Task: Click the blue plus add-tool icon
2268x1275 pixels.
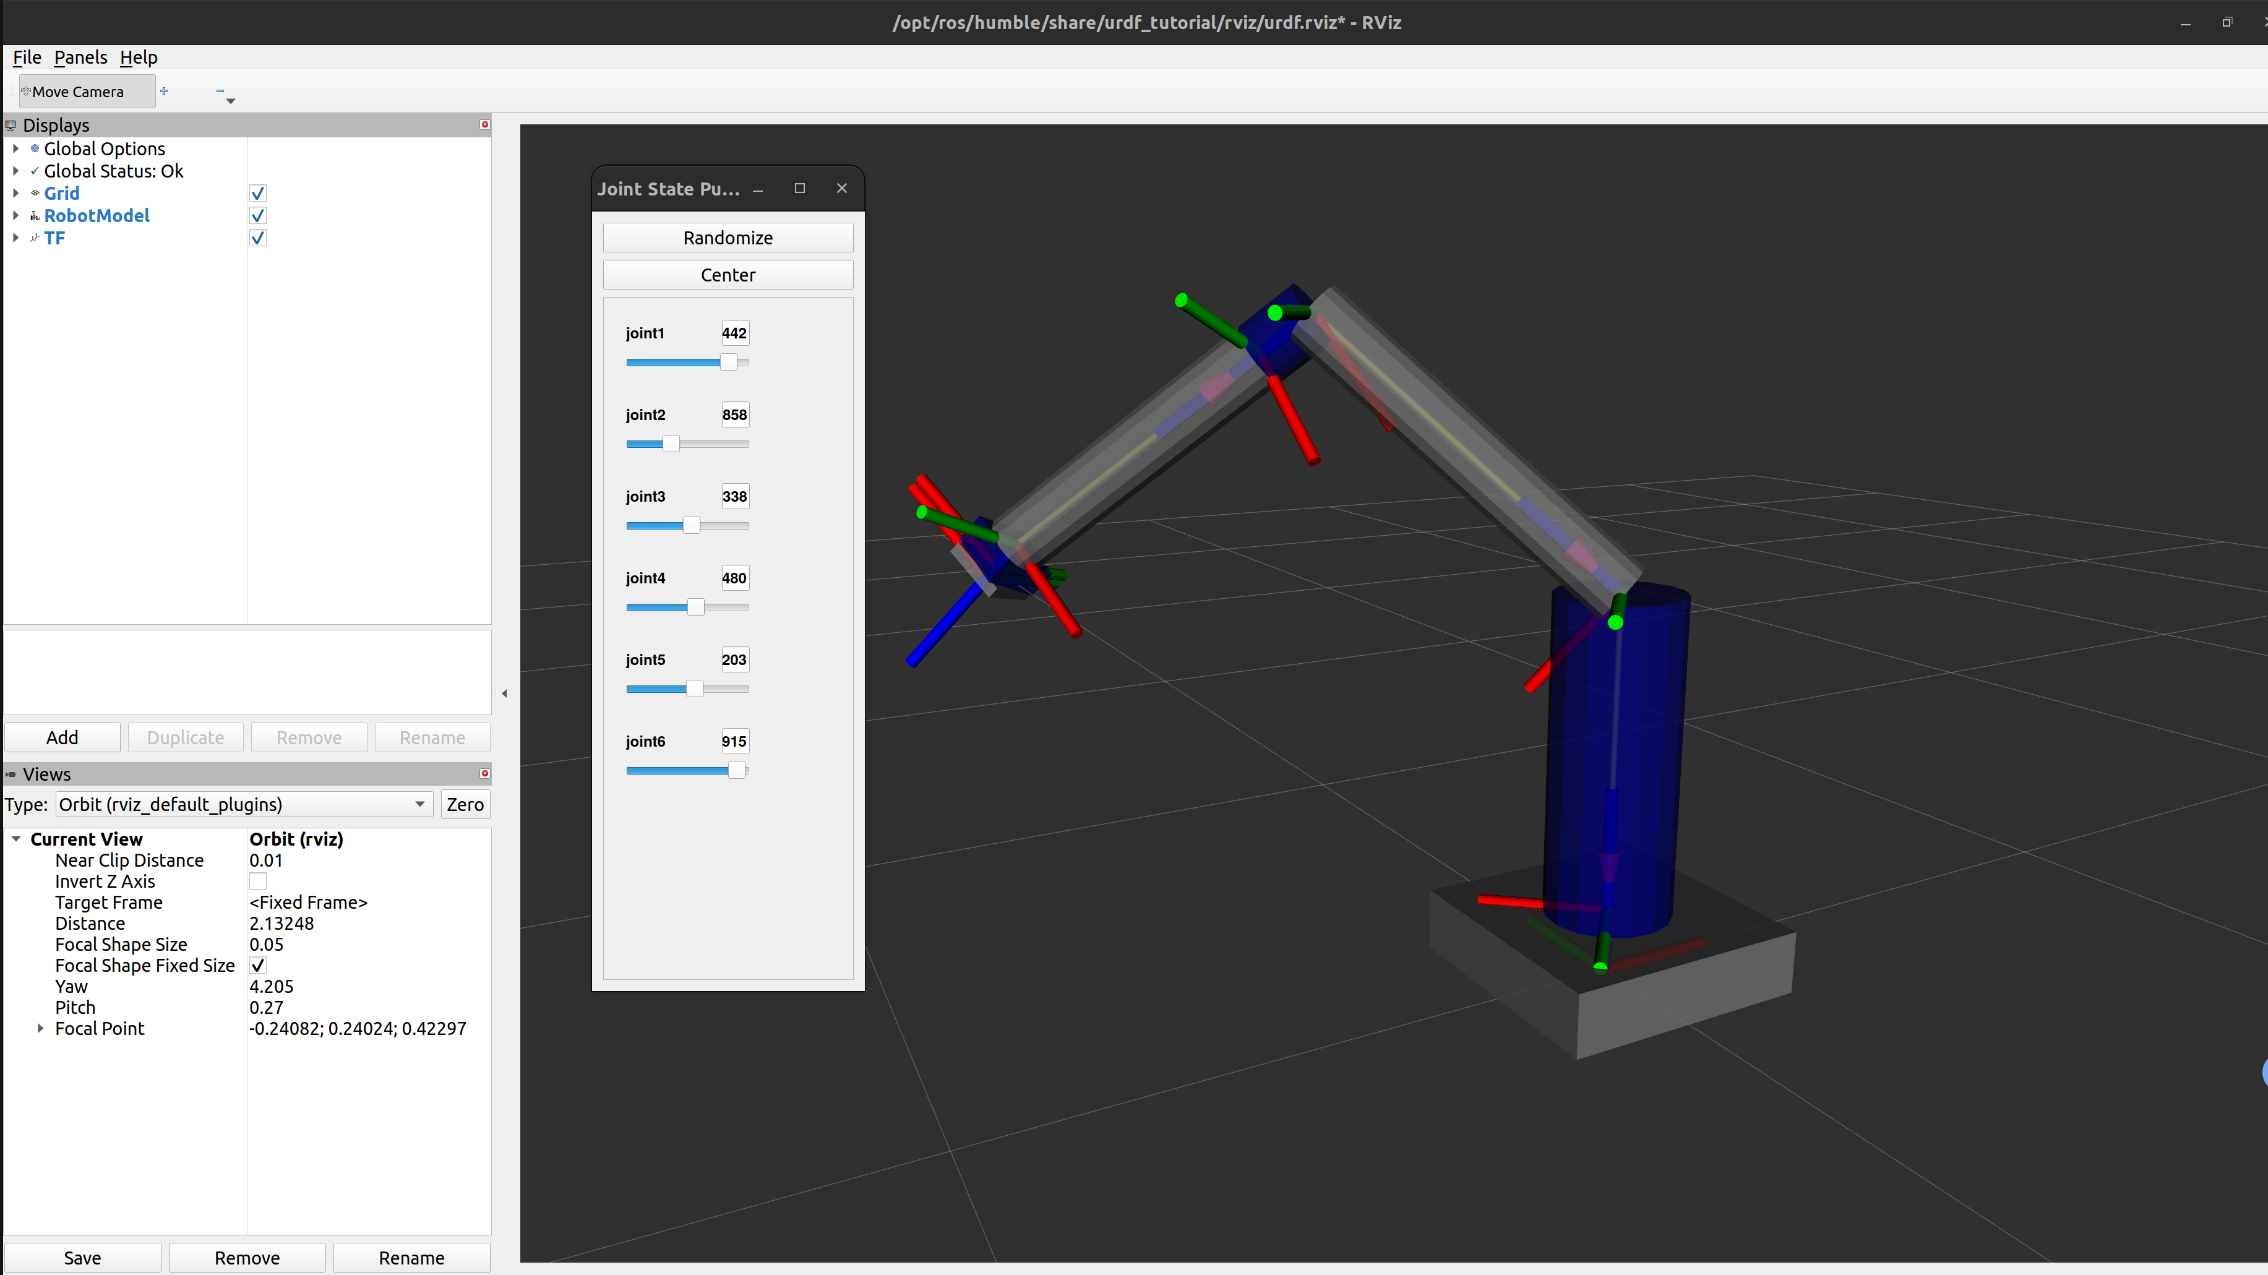Action: point(164,91)
